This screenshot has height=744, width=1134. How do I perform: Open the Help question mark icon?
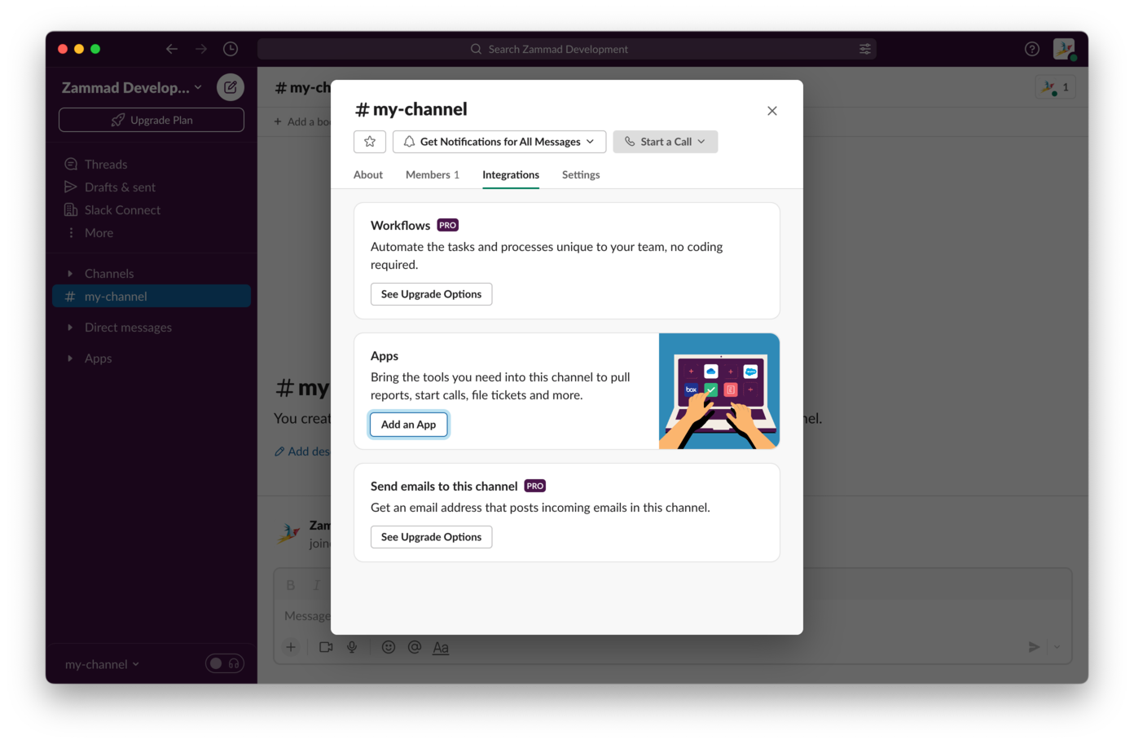pos(1032,49)
